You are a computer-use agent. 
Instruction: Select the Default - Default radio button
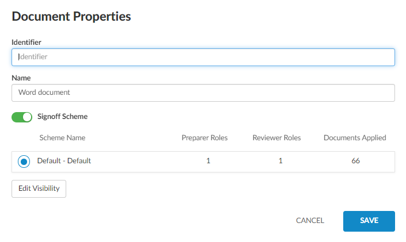click(24, 162)
